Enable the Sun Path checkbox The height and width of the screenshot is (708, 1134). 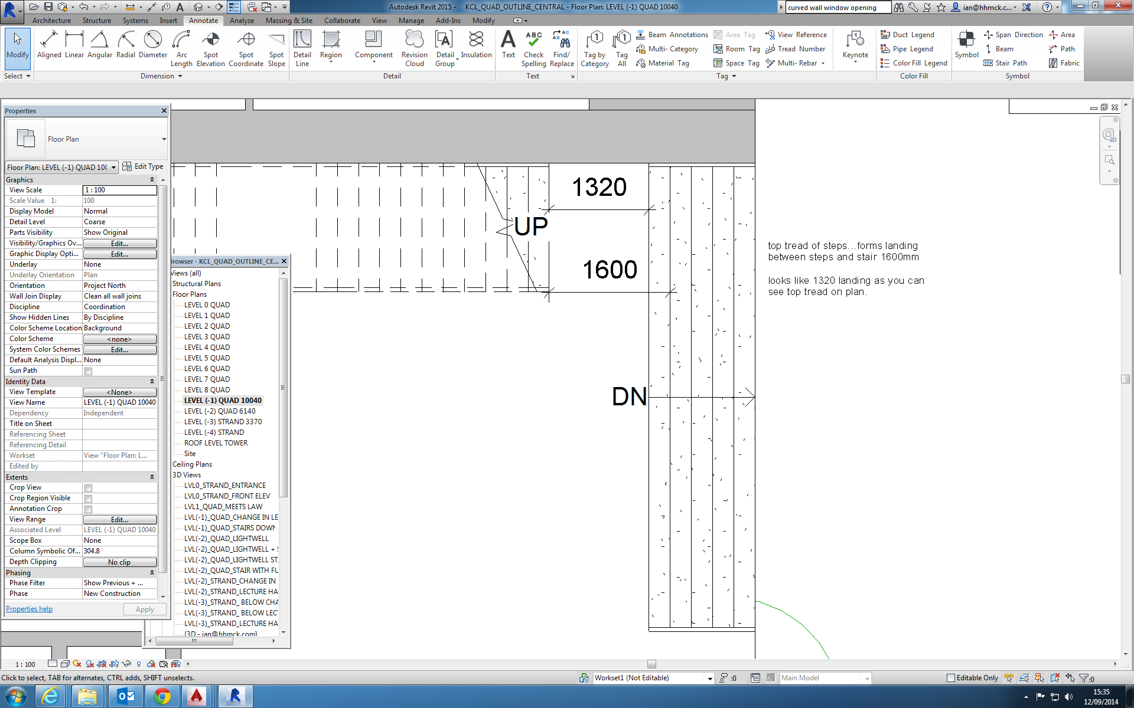click(x=88, y=371)
